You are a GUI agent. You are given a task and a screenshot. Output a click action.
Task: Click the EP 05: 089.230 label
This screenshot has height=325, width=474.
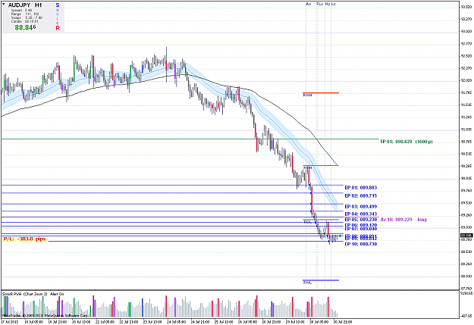[361, 219]
